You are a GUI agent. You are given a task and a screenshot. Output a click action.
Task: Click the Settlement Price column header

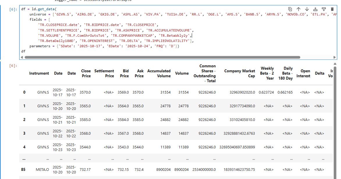pyautogui.click(x=104, y=73)
